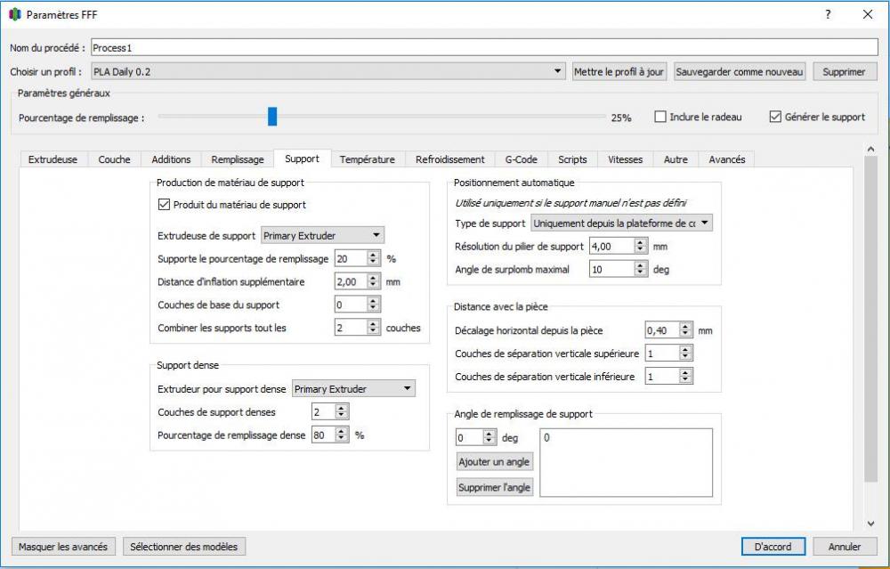Click Sélectionner des modèles button
Viewport: 890px width, 569px height.
click(184, 546)
